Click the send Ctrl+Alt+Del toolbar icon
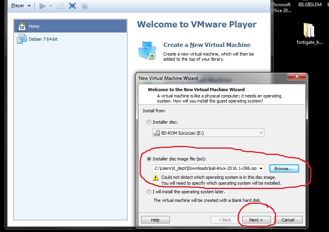The image size is (329, 232). (x=61, y=6)
